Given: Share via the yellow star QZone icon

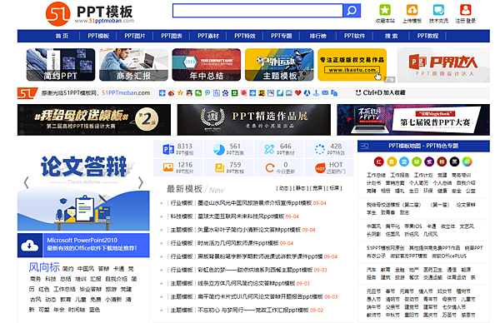Looking at the screenshot, I should pos(180,93).
